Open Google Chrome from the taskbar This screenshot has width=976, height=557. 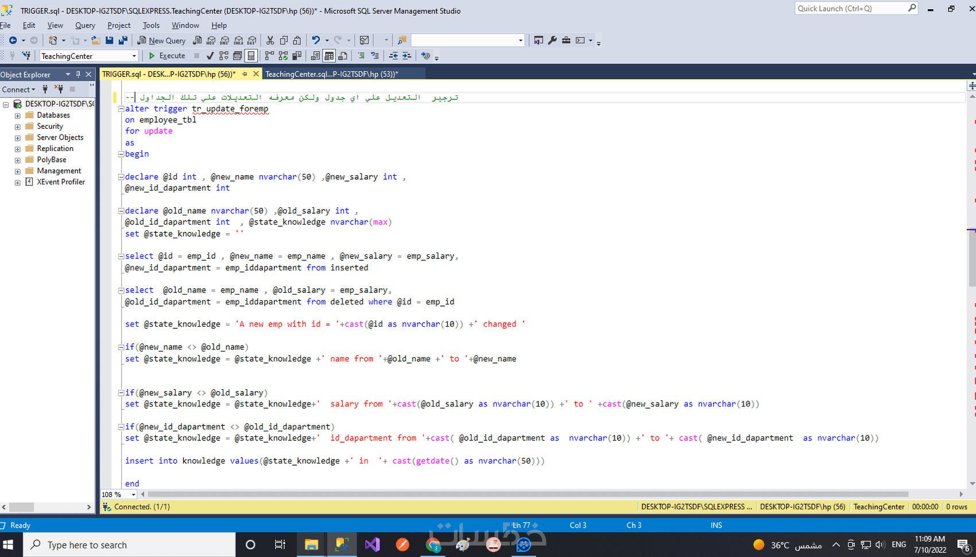(433, 545)
